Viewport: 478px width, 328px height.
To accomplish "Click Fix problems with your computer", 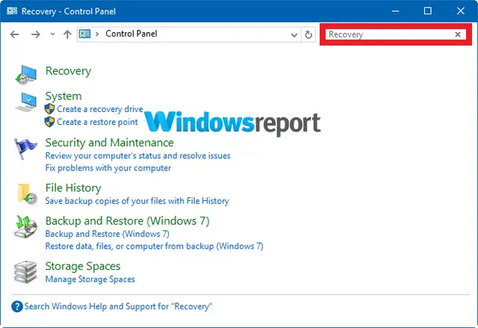I will 108,168.
